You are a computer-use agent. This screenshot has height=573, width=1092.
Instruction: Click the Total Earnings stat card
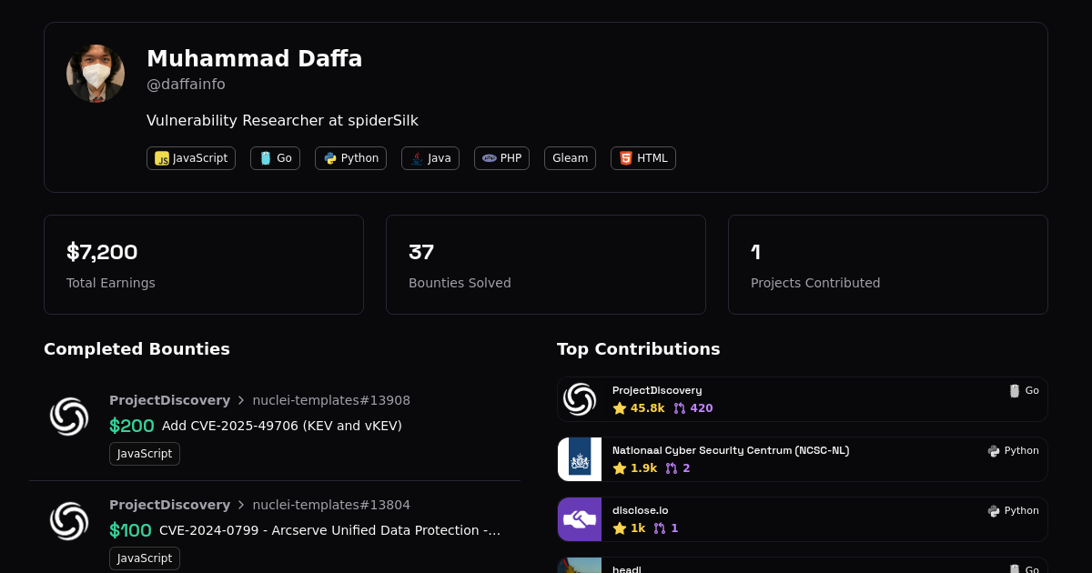204,265
